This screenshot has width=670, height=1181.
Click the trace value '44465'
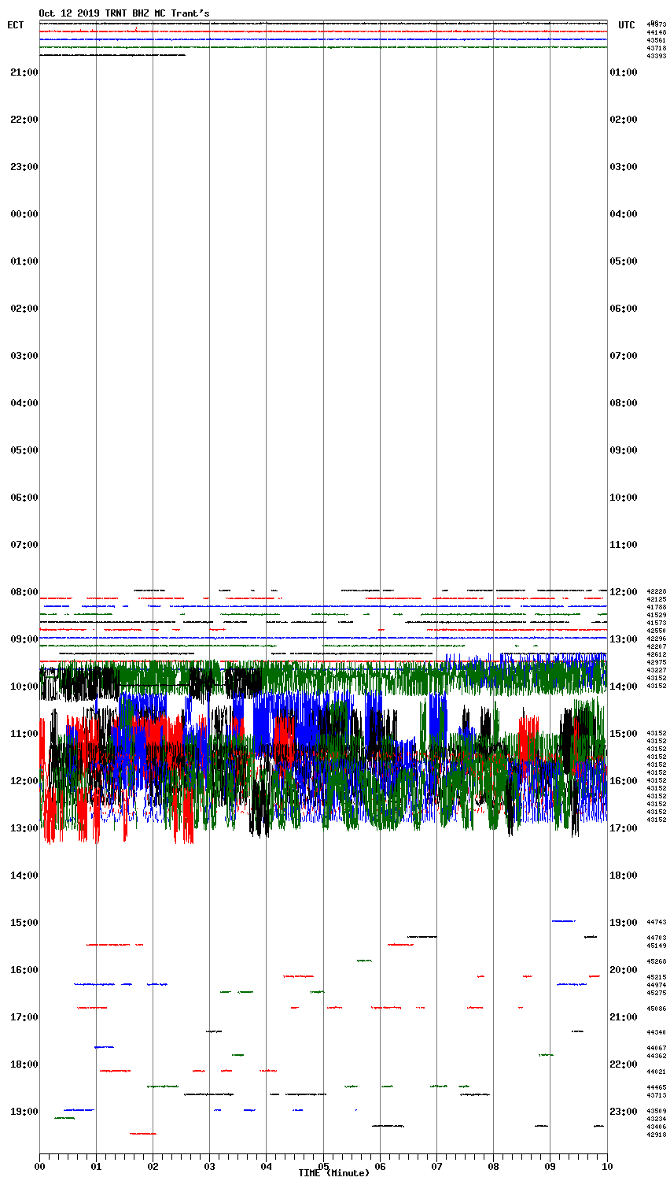pyautogui.click(x=657, y=1087)
